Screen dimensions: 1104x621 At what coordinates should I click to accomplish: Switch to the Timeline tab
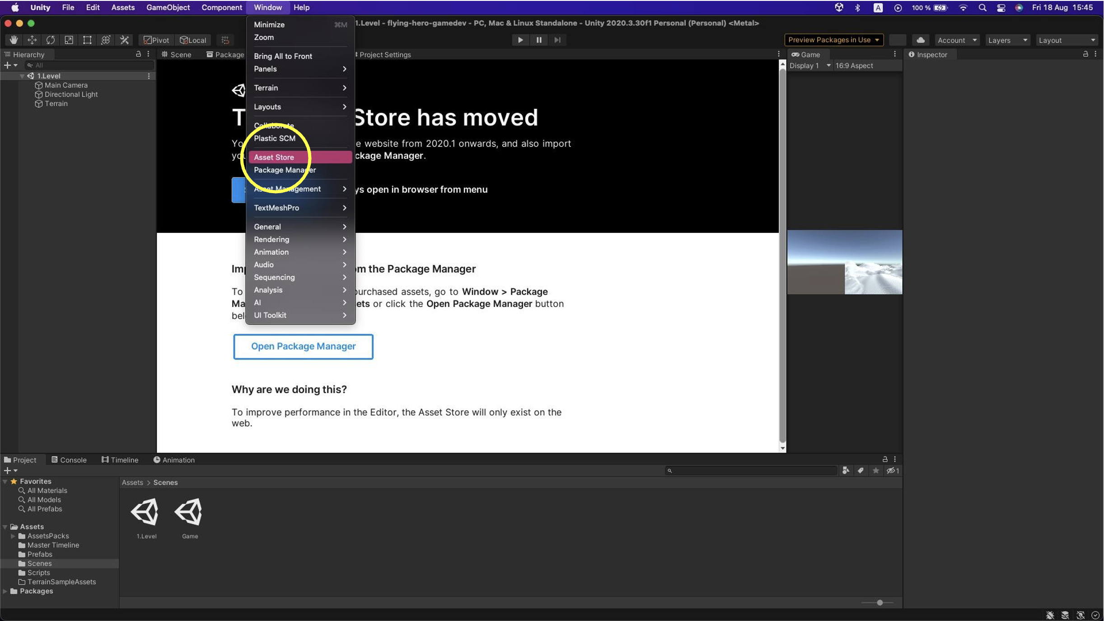(120, 459)
